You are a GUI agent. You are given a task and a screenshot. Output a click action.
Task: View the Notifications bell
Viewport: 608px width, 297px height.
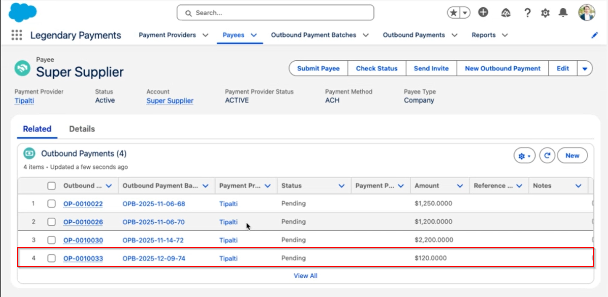coord(563,13)
